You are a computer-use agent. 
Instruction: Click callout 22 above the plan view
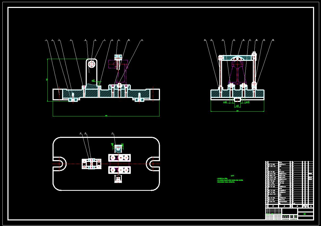tap(85, 133)
